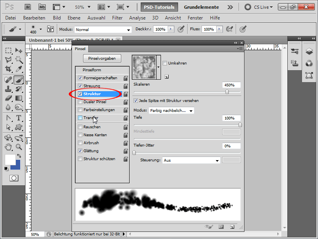The width and height of the screenshot is (318, 239).
Task: Select the Type tool
Action: coord(19,118)
